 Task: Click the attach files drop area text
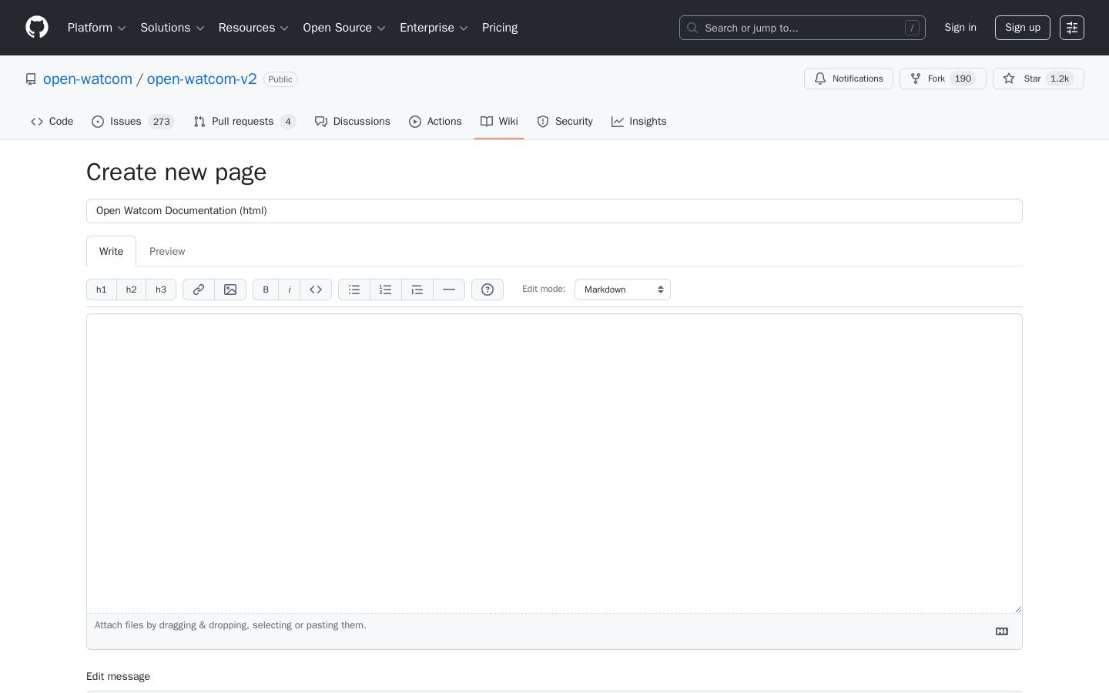click(230, 625)
